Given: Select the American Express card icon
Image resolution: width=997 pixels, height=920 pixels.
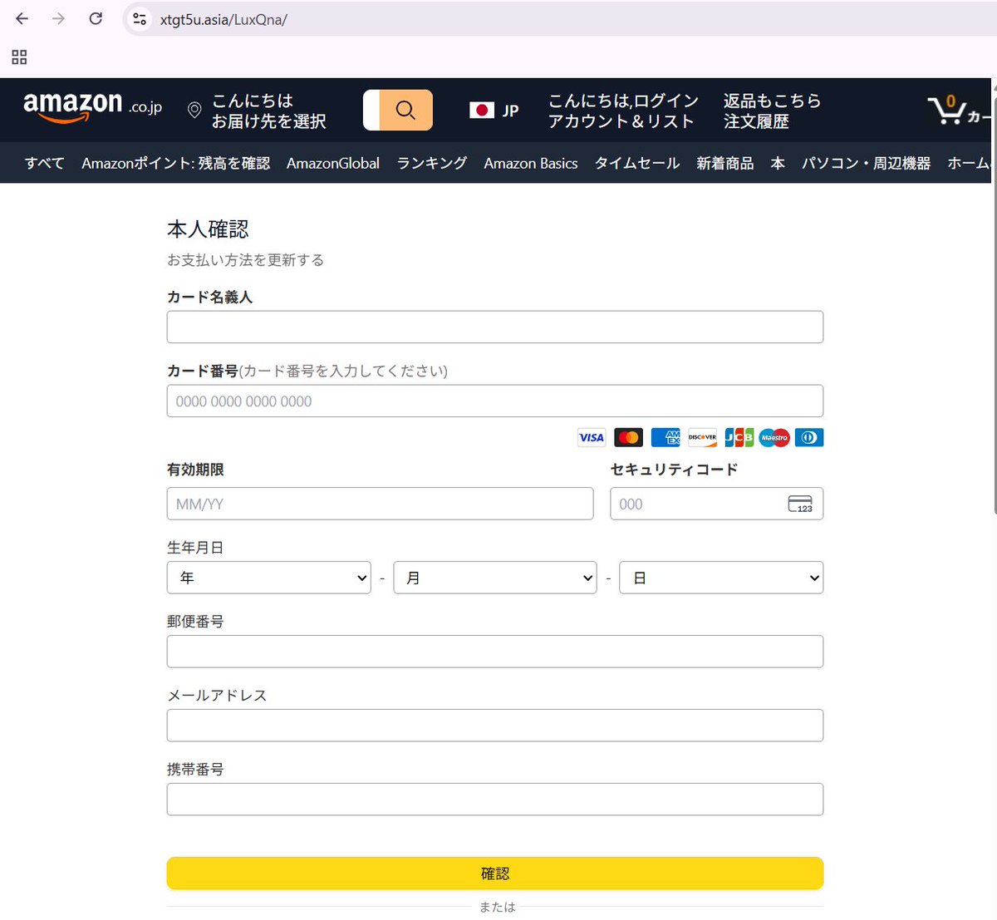Looking at the screenshot, I should tap(665, 437).
